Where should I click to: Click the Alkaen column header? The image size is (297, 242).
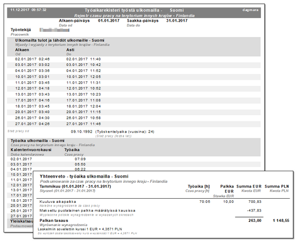point(22,50)
